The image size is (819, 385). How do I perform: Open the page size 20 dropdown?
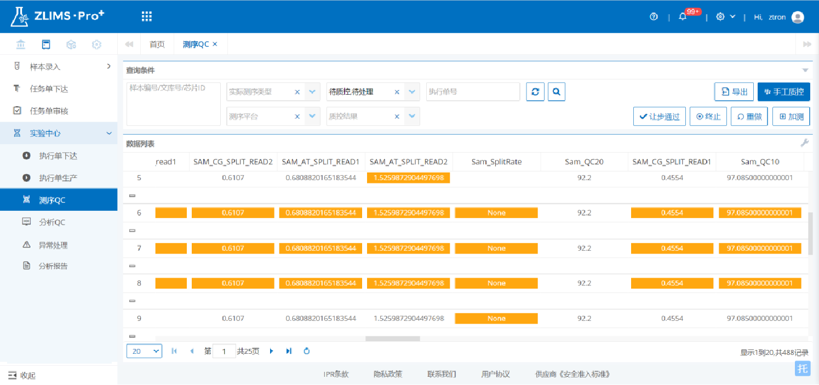pos(144,351)
